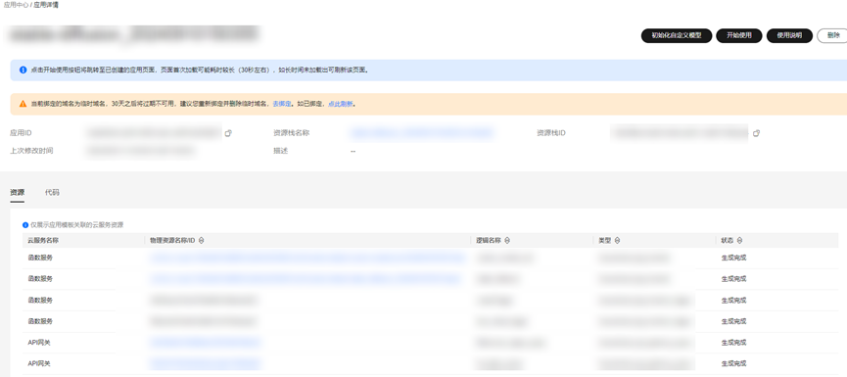
Task: Sort by 类型 column icon
Action: [x=617, y=240]
